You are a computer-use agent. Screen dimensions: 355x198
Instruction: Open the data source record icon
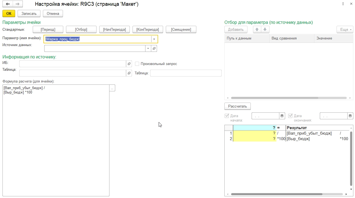point(154,49)
